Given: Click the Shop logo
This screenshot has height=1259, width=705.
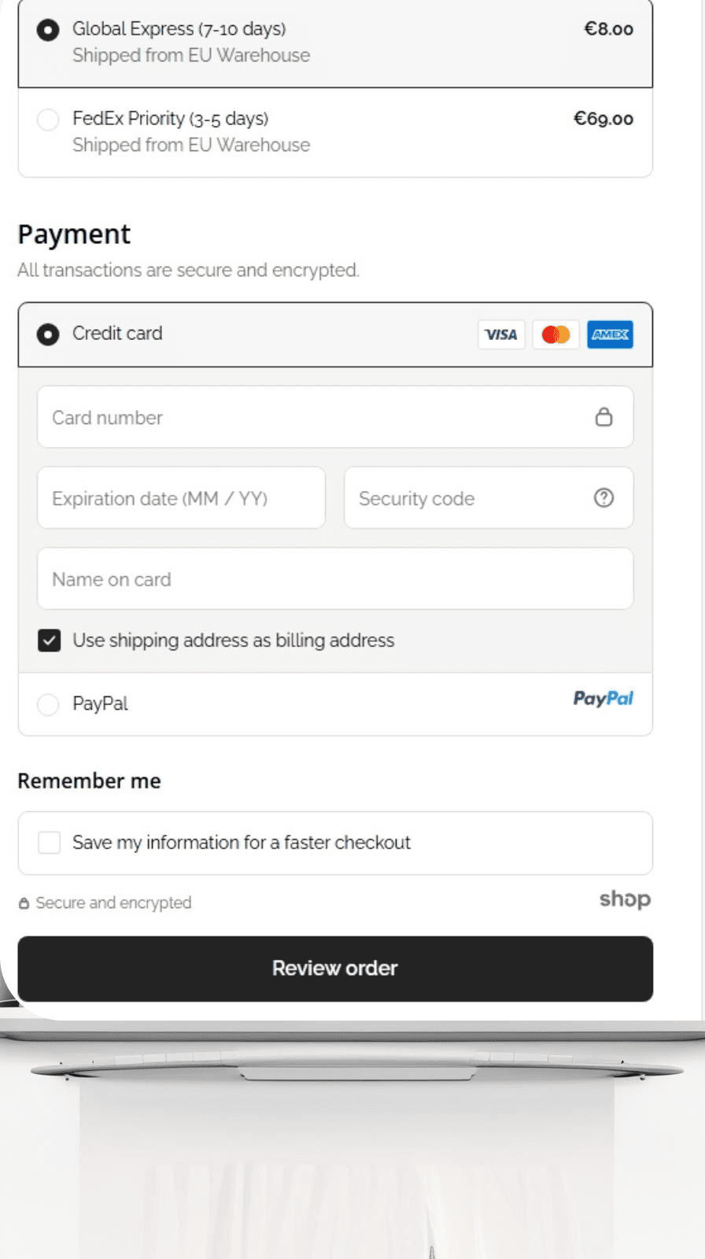Looking at the screenshot, I should click(625, 899).
